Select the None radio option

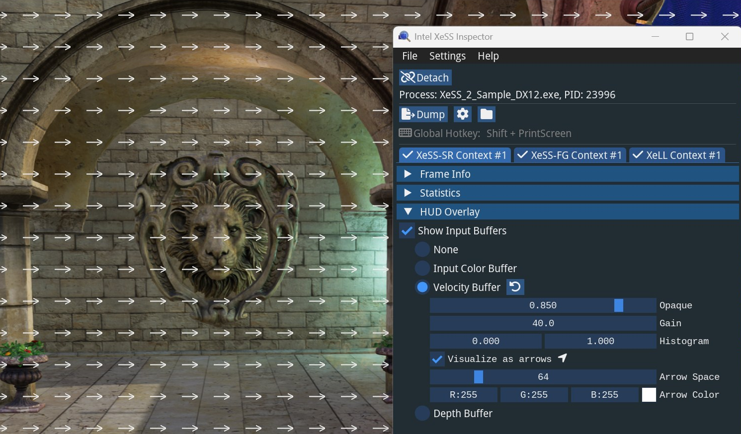click(422, 249)
